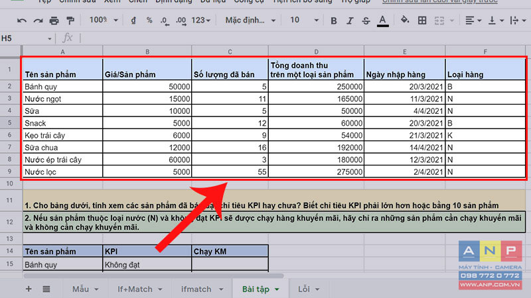Activate the paint format tool
Screen dimensions: 531x298
click(70, 21)
